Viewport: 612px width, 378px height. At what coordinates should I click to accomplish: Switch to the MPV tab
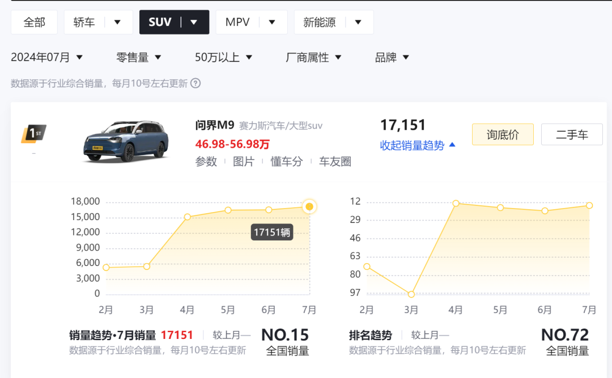[237, 22]
